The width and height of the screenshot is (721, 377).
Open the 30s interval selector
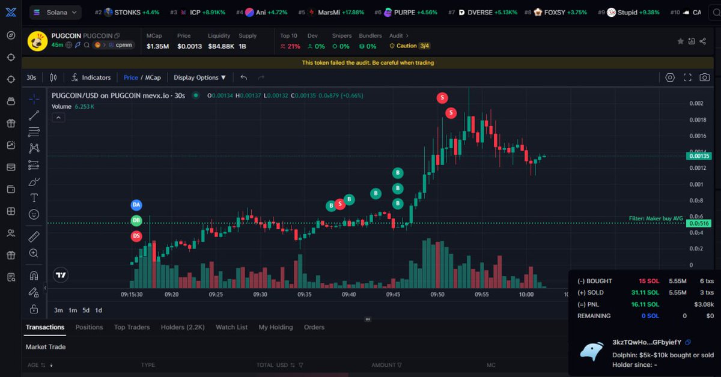pos(31,77)
